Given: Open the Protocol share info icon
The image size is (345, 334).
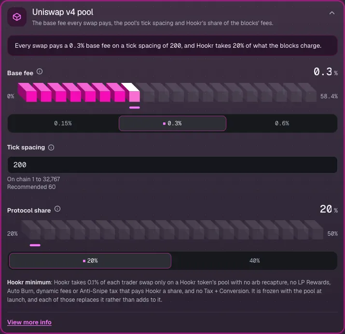Looking at the screenshot, I should [x=57, y=209].
